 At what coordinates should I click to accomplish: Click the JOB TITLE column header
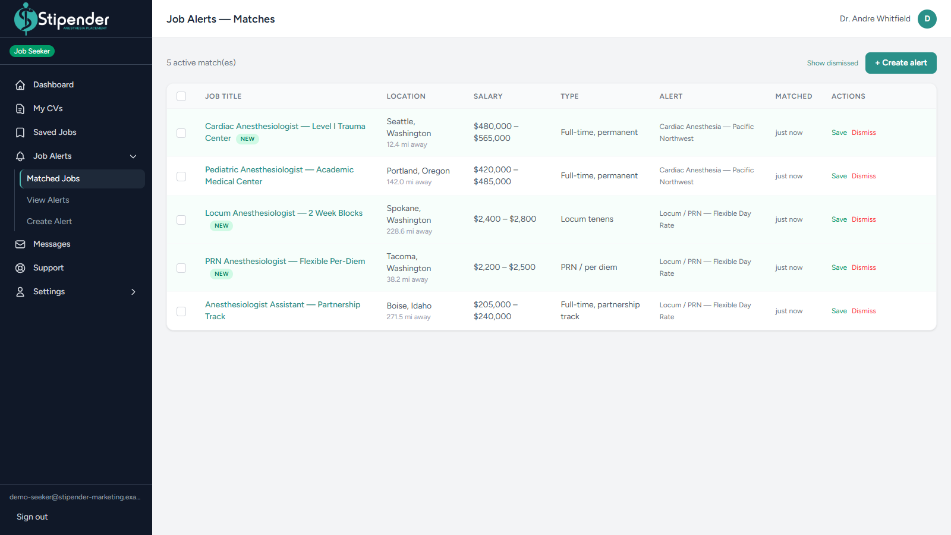click(x=223, y=96)
